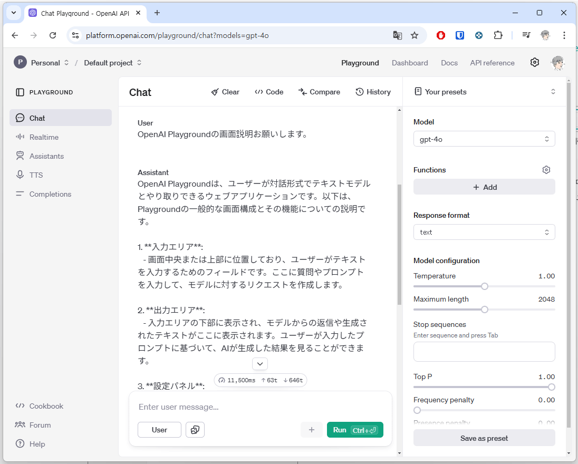
Task: Select Chat in the sidebar
Action: click(61, 118)
